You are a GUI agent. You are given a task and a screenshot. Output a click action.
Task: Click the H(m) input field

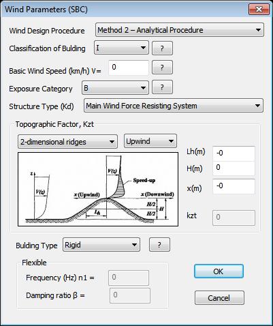tap(234, 168)
